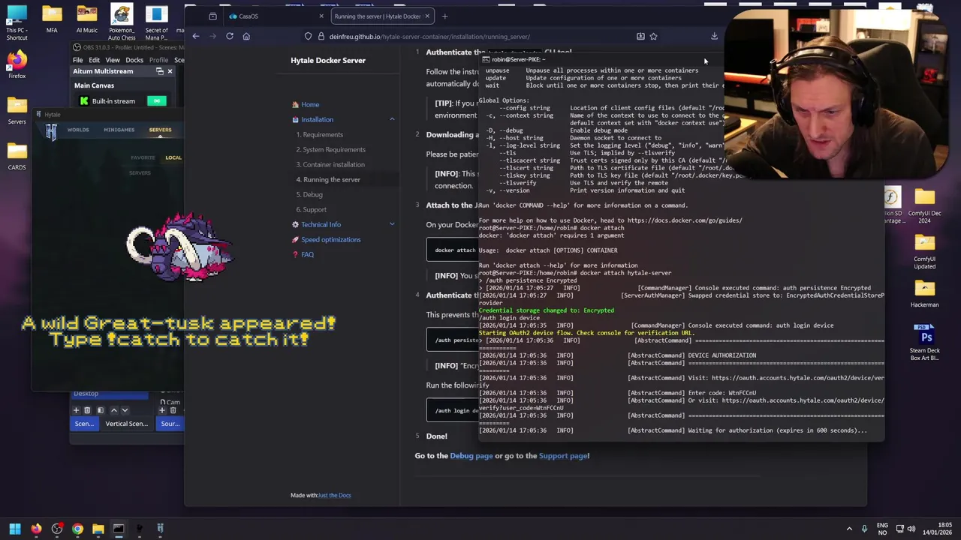
Task: Open File Explorer from taskbar
Action: tap(98, 529)
